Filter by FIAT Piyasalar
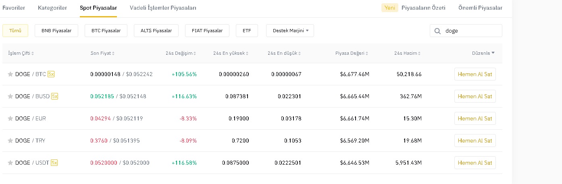This screenshot has width=562, height=184. pyautogui.click(x=207, y=31)
